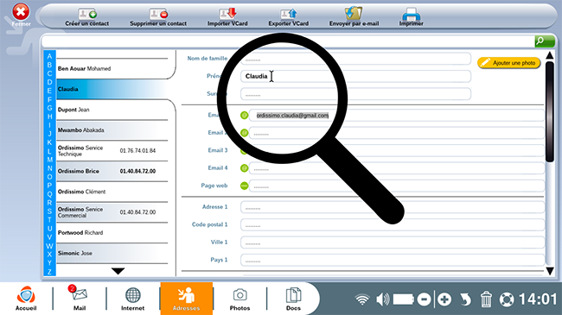Click the wifi status icon
Image resolution: width=562 pixels, height=315 pixels.
click(362, 299)
